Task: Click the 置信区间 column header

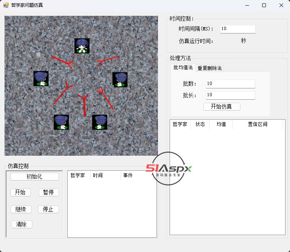Action: (x=257, y=124)
